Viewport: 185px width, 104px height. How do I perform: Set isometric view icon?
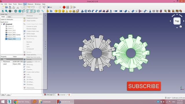[16, 11]
